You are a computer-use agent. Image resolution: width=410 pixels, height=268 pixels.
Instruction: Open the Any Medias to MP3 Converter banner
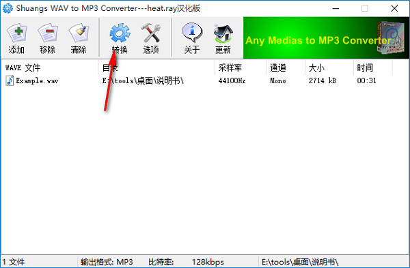(326, 38)
